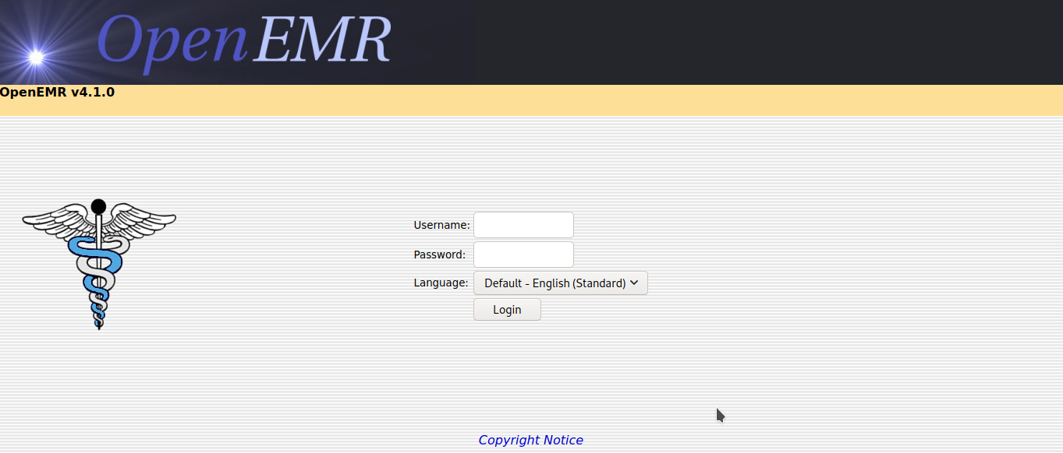Click the Password label text
This screenshot has width=1063, height=453.
click(x=439, y=255)
